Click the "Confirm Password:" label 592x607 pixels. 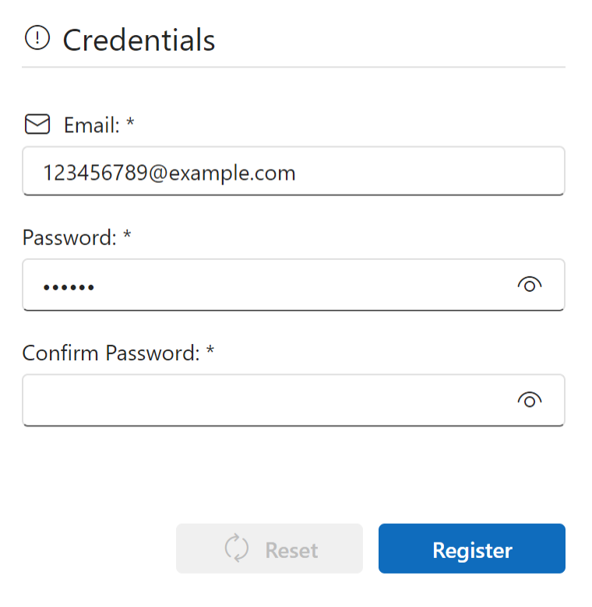[x=111, y=353]
